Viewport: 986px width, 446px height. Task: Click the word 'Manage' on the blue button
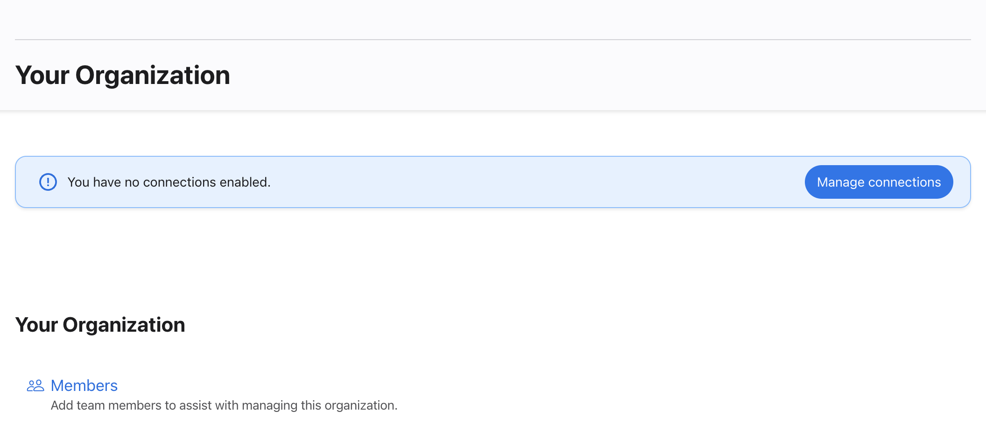click(x=840, y=182)
